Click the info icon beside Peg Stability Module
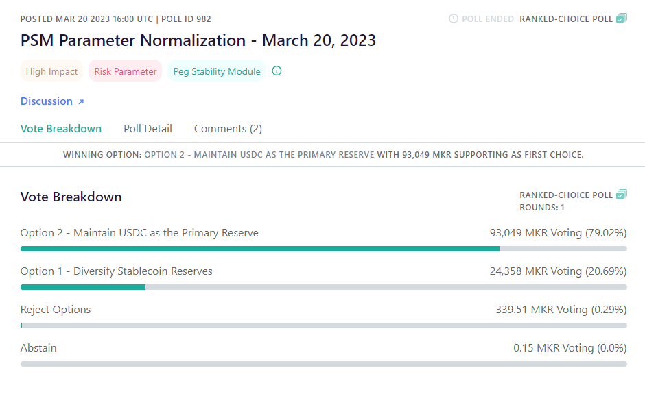645x405 pixels. (x=277, y=71)
